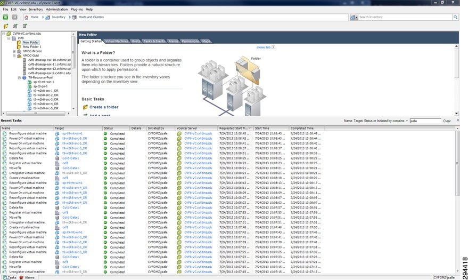
Task: Click the grey Forward navigation arrow
Action: pyautogui.click(x=14, y=17)
